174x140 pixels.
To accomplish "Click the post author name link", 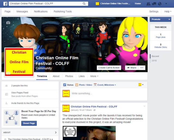I will pyautogui.click(x=94, y=107).
